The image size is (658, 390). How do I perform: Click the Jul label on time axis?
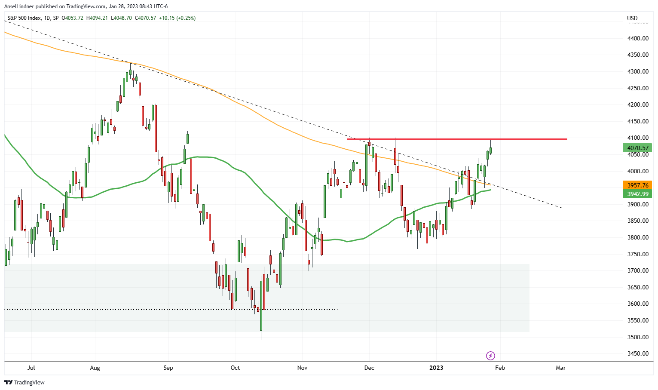point(31,368)
